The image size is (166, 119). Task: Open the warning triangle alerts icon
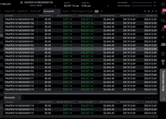pos(163,29)
